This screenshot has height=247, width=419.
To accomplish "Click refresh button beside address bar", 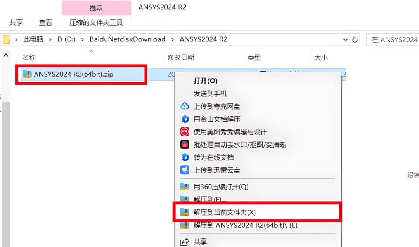I will (355, 40).
